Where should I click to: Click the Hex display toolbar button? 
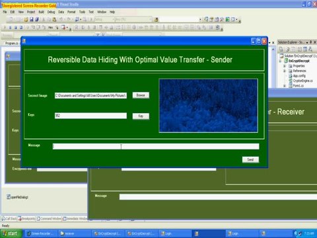click(x=51, y=28)
